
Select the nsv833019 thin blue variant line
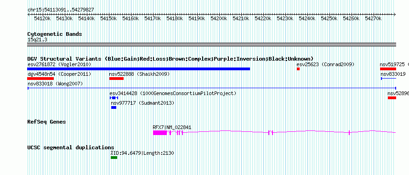tap(388, 79)
